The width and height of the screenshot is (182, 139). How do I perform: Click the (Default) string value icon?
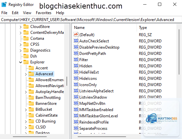[x=76, y=35]
